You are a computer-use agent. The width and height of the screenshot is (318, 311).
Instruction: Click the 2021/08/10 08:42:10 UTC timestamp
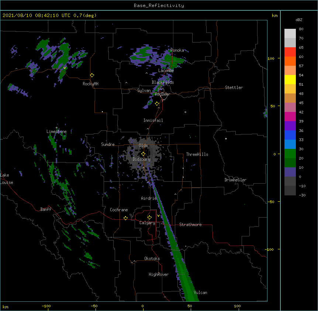coord(37,16)
